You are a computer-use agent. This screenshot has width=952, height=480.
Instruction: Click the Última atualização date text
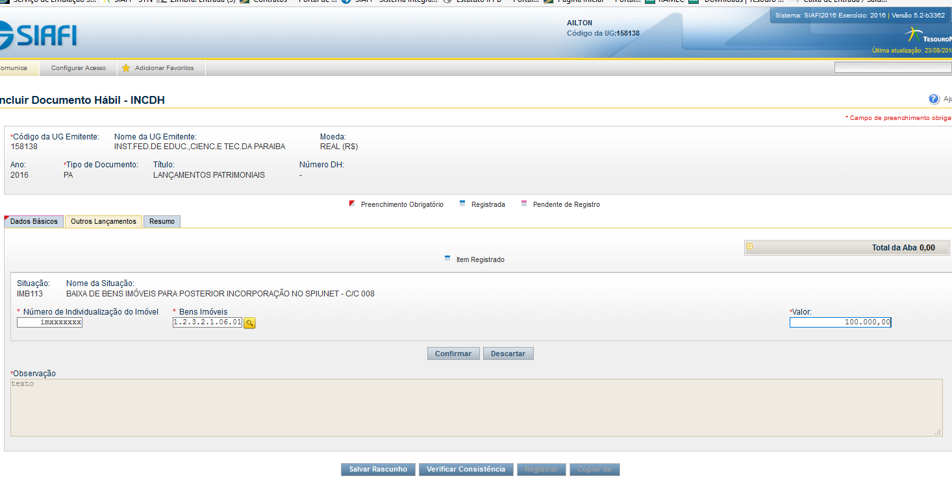point(912,50)
